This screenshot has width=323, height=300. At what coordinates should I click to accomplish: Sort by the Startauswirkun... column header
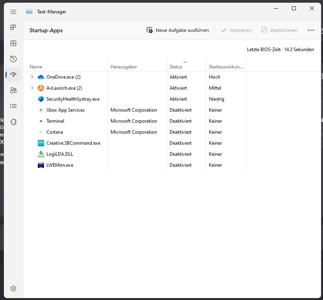tap(226, 67)
